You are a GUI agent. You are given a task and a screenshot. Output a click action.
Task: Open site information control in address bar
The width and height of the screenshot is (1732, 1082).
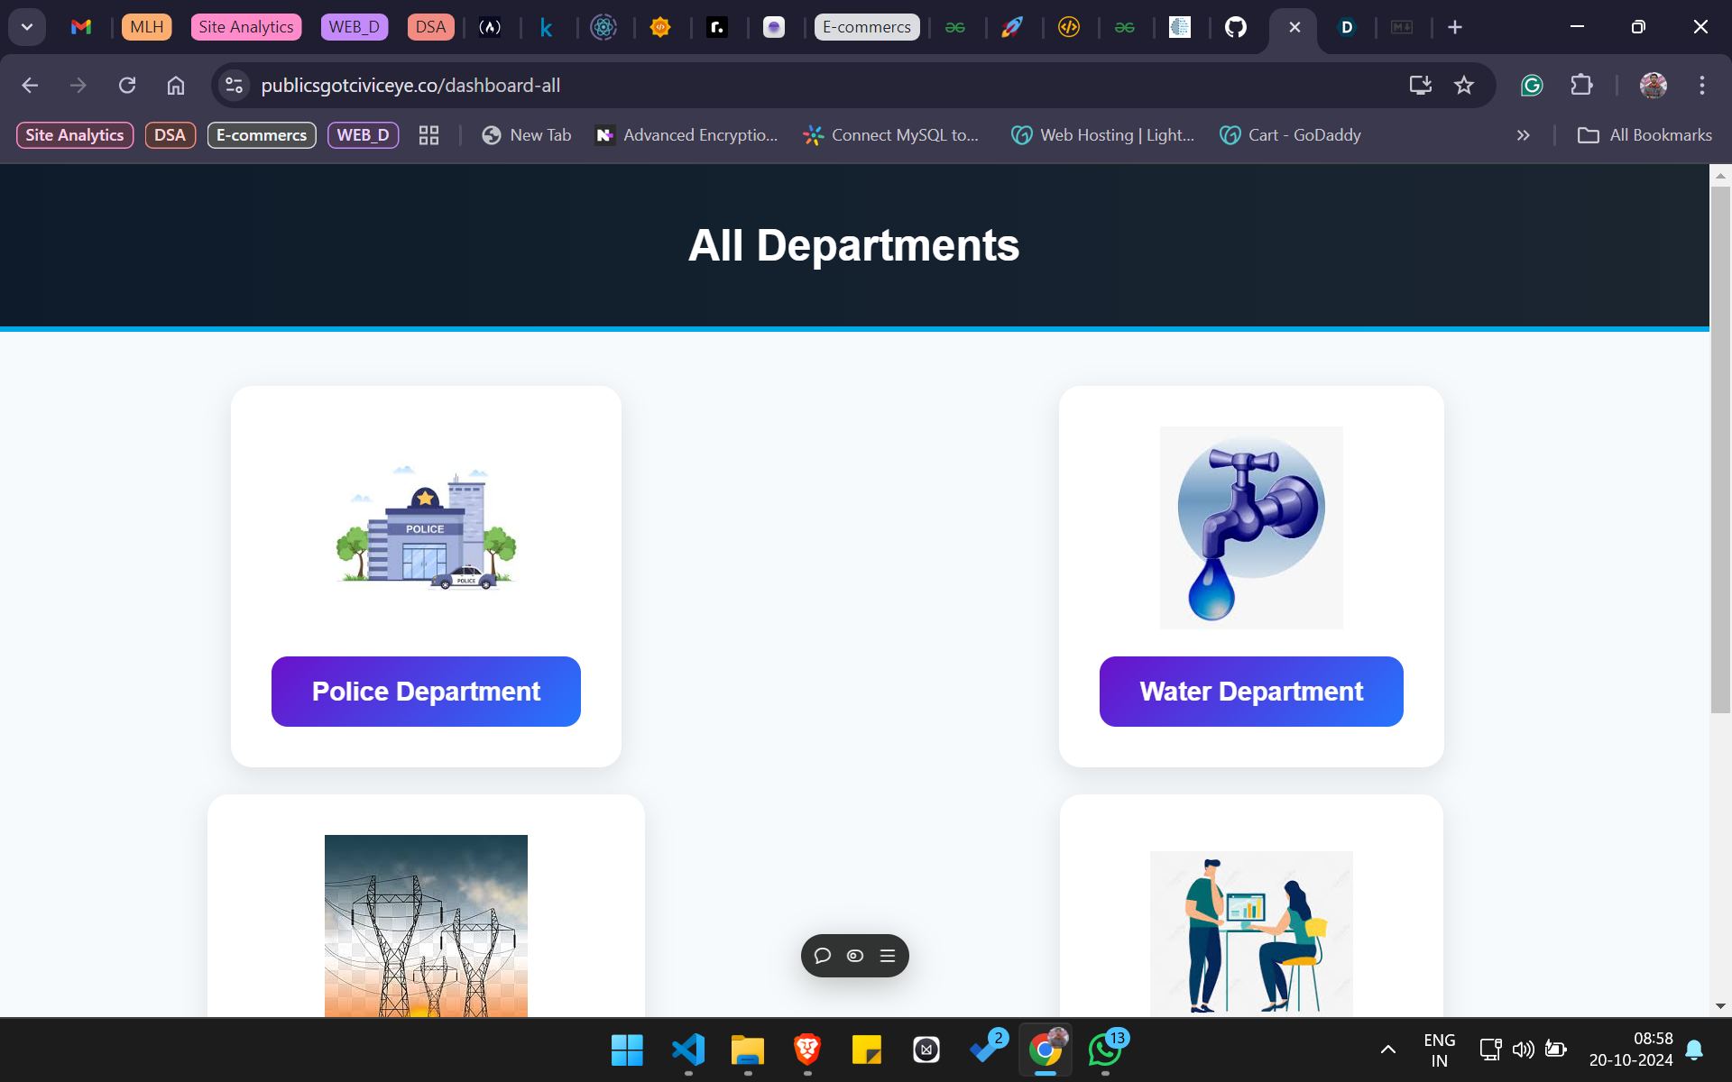coord(235,86)
